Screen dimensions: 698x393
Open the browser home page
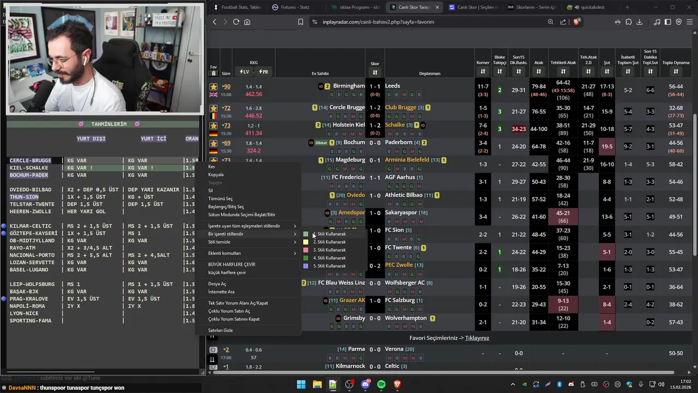(247, 22)
